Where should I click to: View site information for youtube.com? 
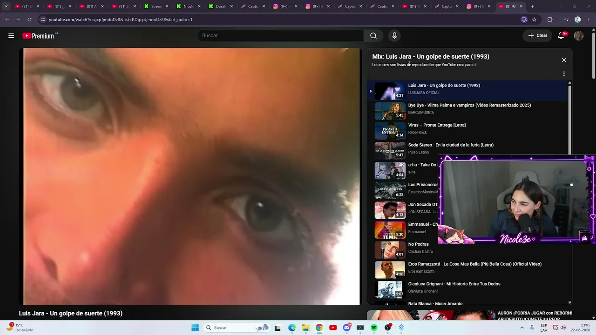[43, 20]
